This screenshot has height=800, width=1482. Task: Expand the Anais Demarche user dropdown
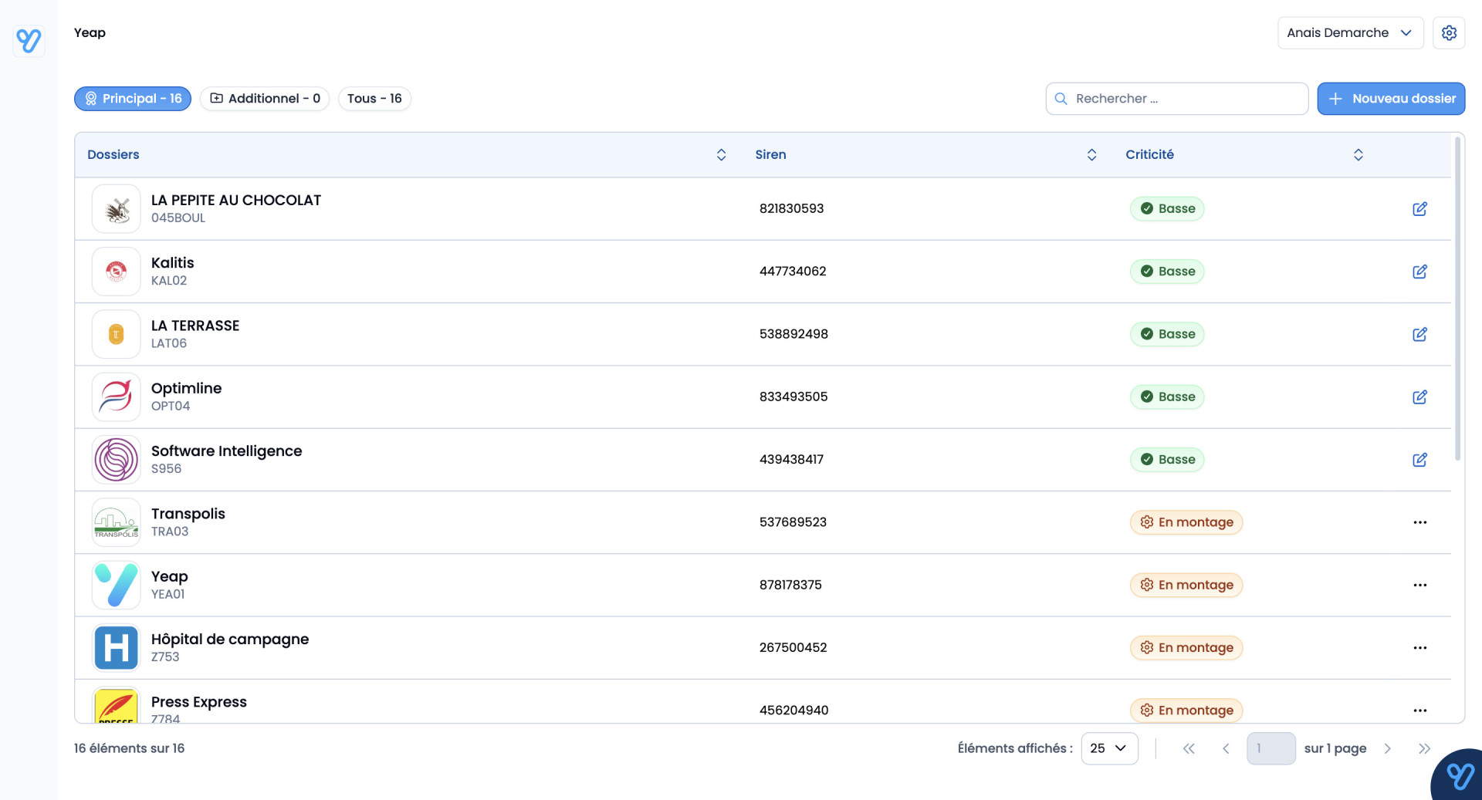pos(1349,33)
